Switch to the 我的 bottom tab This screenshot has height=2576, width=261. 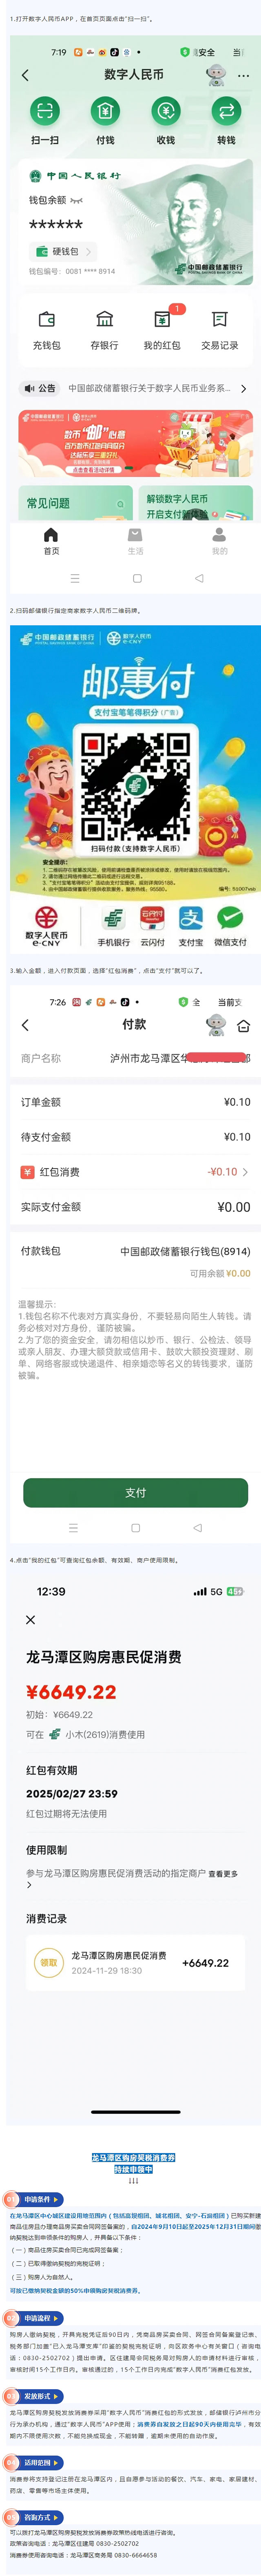point(219,541)
